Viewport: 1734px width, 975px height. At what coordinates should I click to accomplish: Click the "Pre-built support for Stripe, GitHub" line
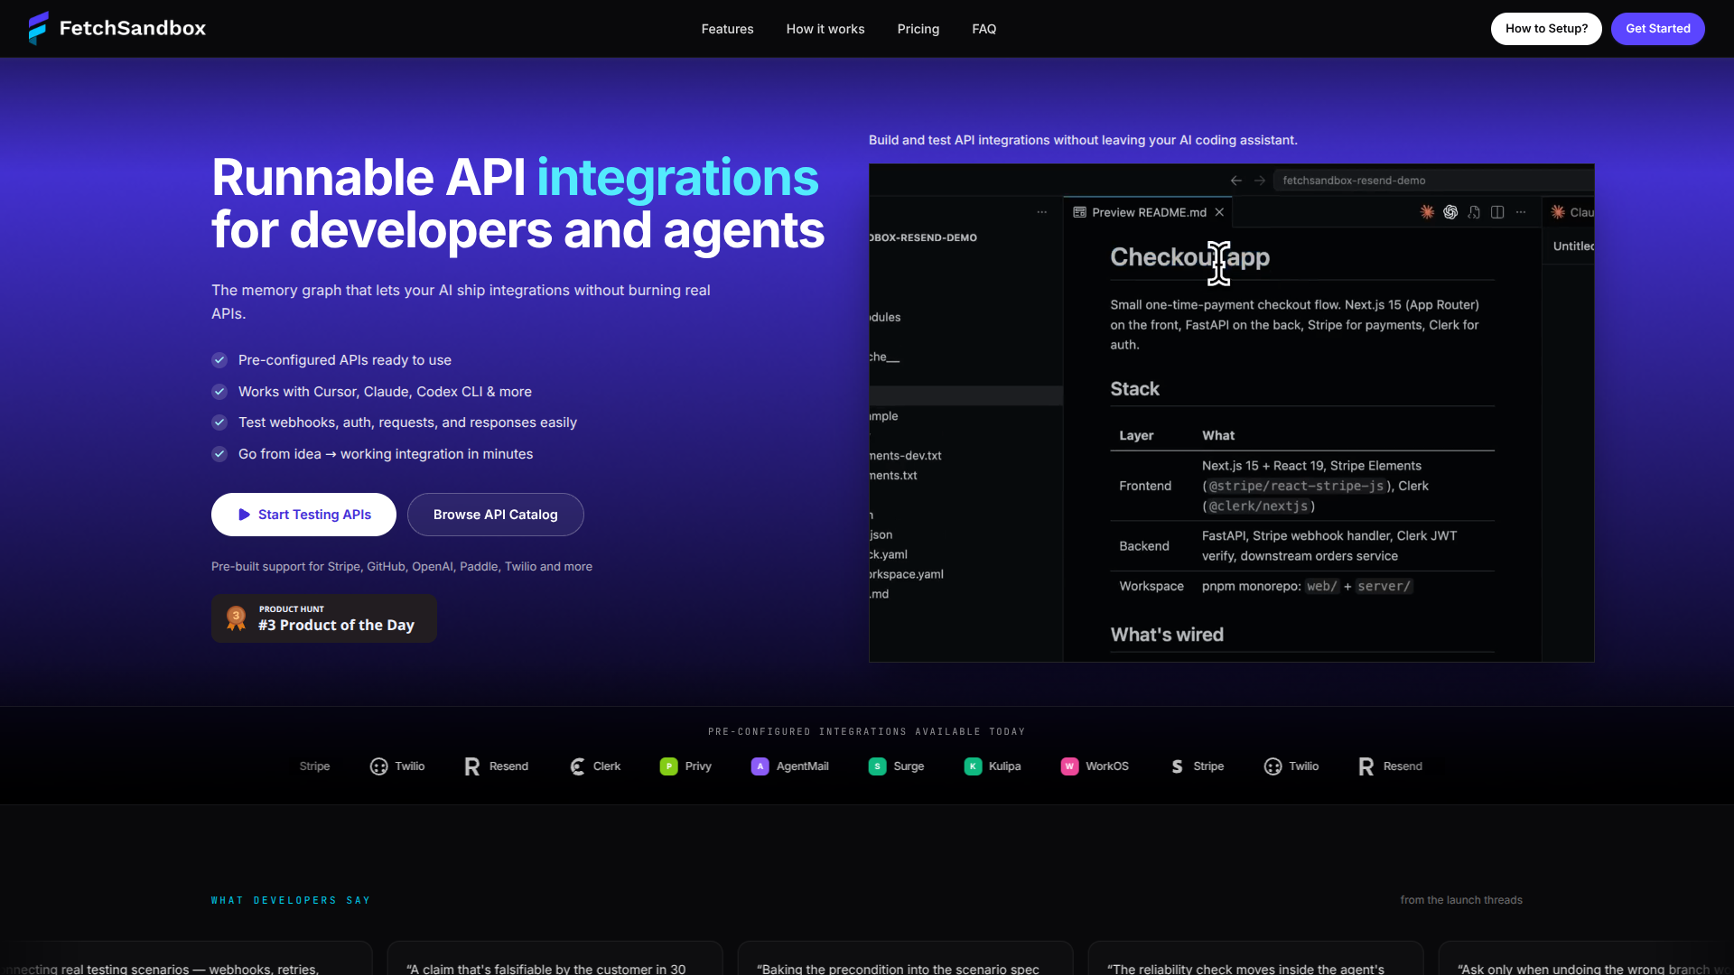[x=402, y=567]
